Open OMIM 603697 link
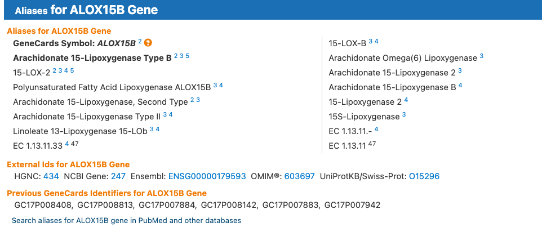 (x=299, y=176)
